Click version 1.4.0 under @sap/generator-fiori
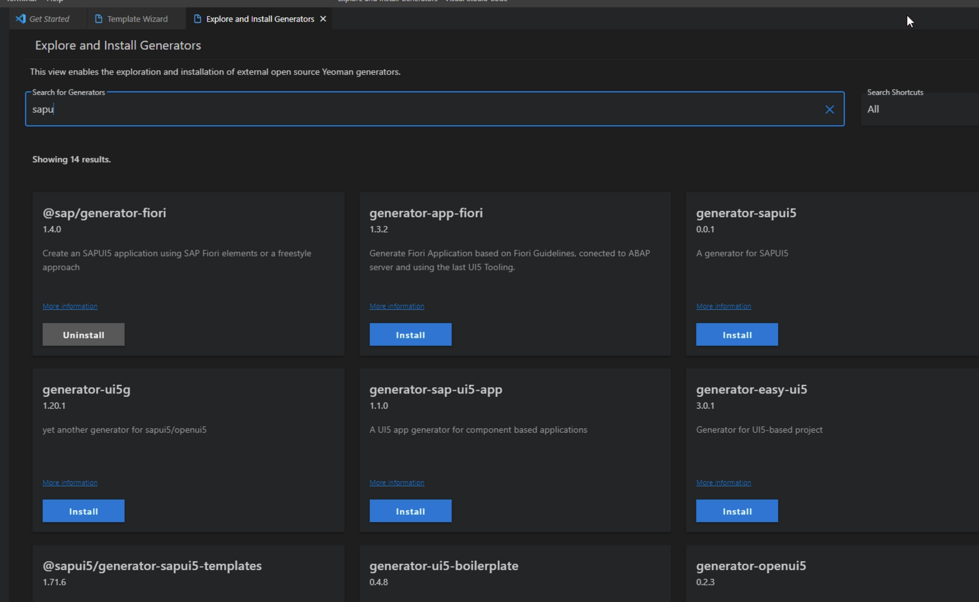The width and height of the screenshot is (979, 602). click(x=52, y=229)
